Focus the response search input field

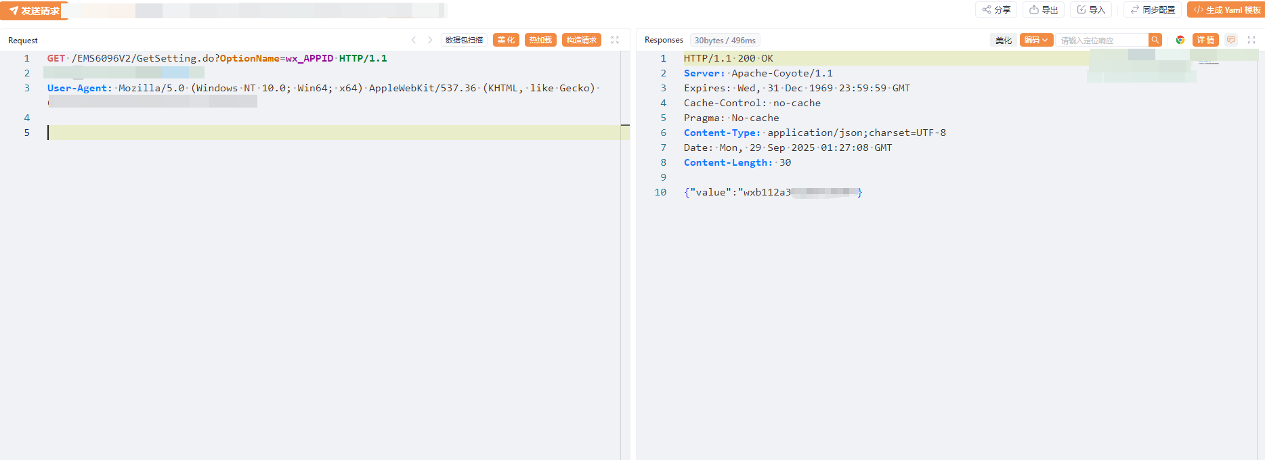[x=1102, y=41]
